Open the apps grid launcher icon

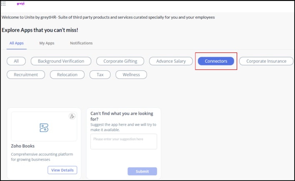point(3,4)
